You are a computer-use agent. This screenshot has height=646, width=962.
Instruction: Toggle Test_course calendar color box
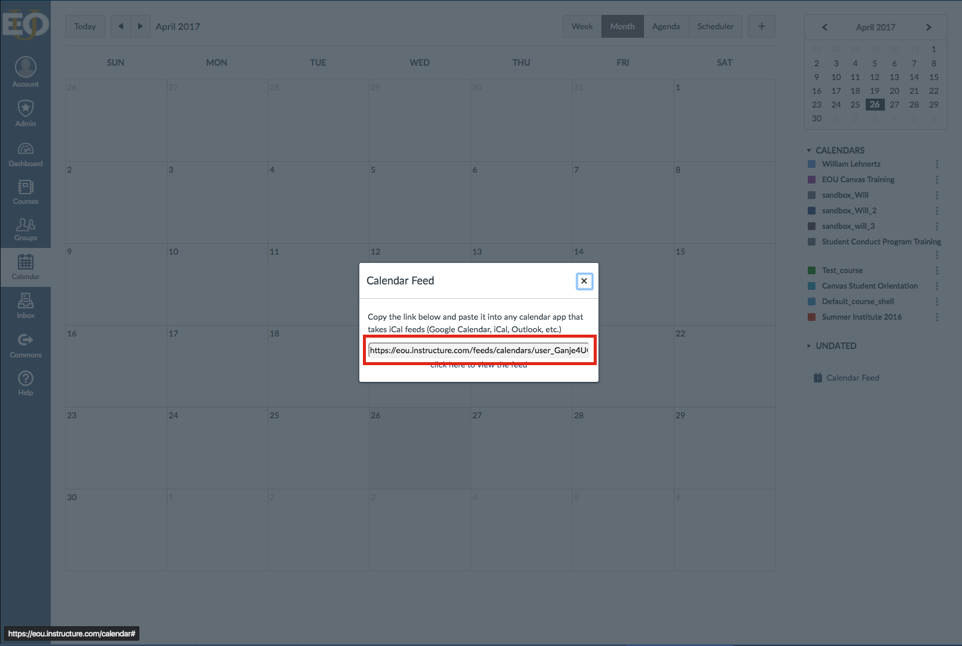coord(811,270)
